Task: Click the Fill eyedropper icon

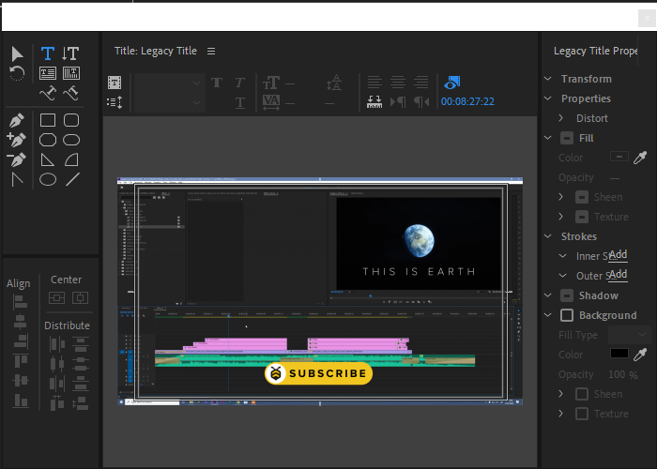Action: coord(641,158)
